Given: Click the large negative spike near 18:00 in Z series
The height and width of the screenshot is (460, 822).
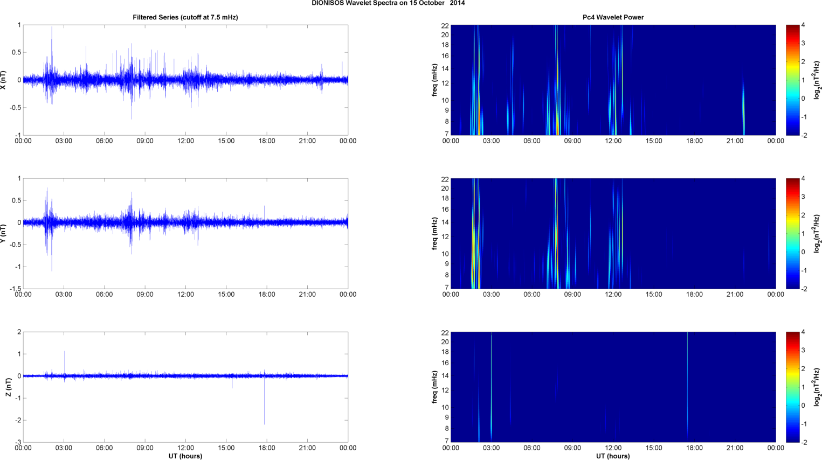Looking at the screenshot, I should point(264,401).
